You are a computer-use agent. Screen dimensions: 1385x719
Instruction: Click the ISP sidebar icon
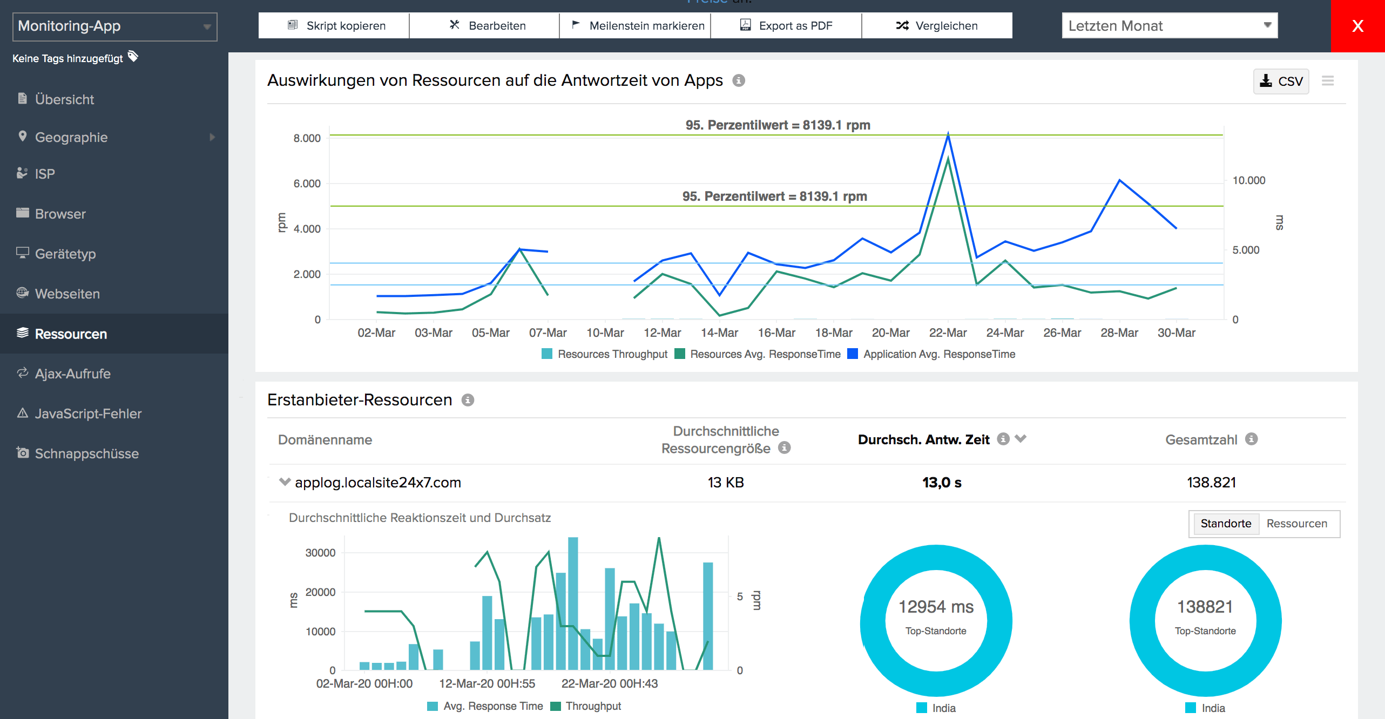pos(22,173)
